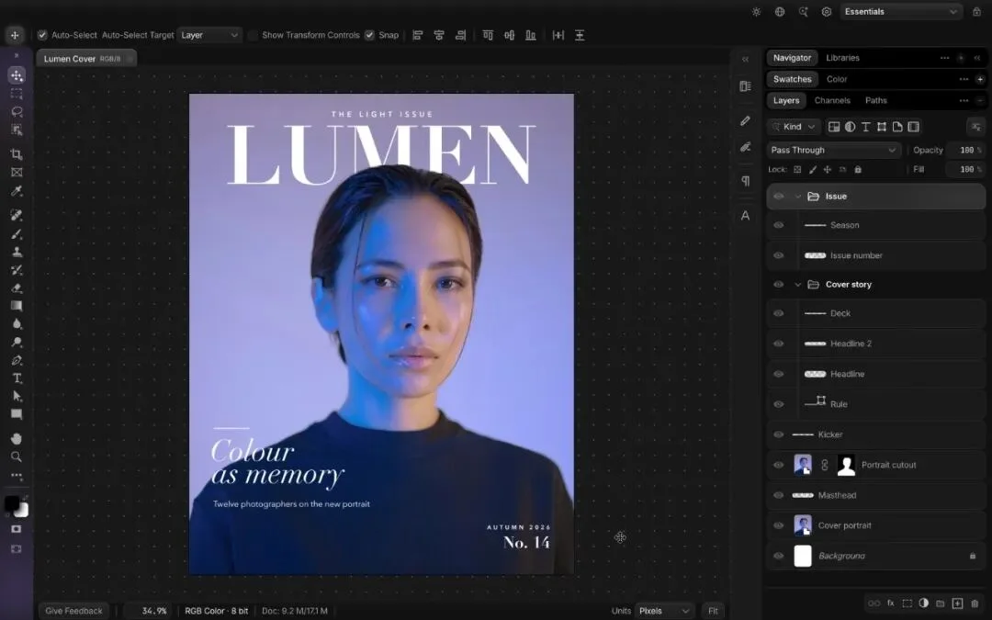The image size is (992, 620).
Task: Add a layer mask from Layers footer
Action: (x=907, y=603)
